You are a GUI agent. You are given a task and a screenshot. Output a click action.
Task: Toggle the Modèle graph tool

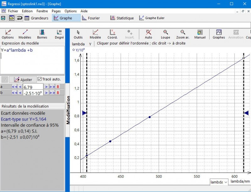pos(95,34)
